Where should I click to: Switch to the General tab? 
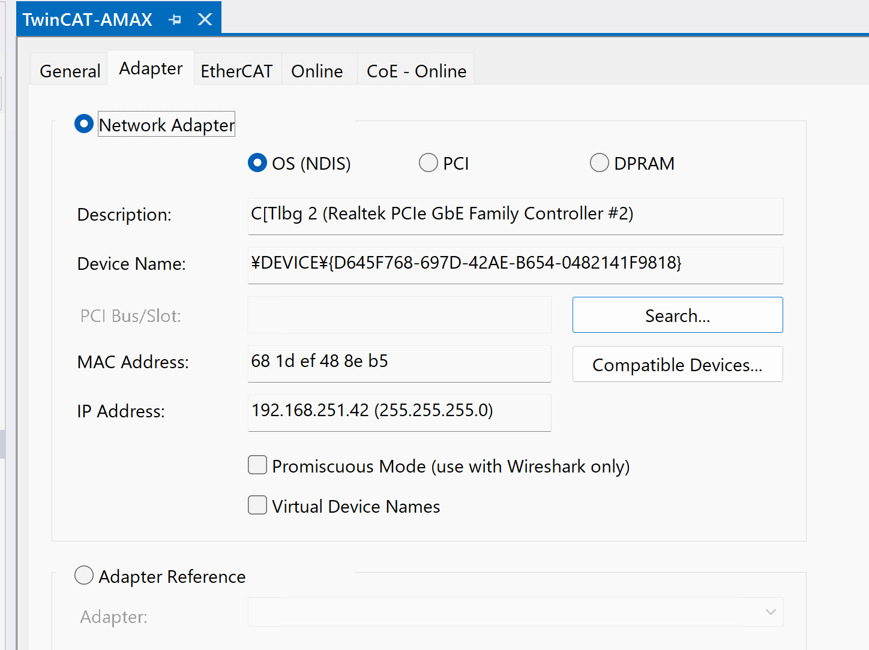(70, 71)
